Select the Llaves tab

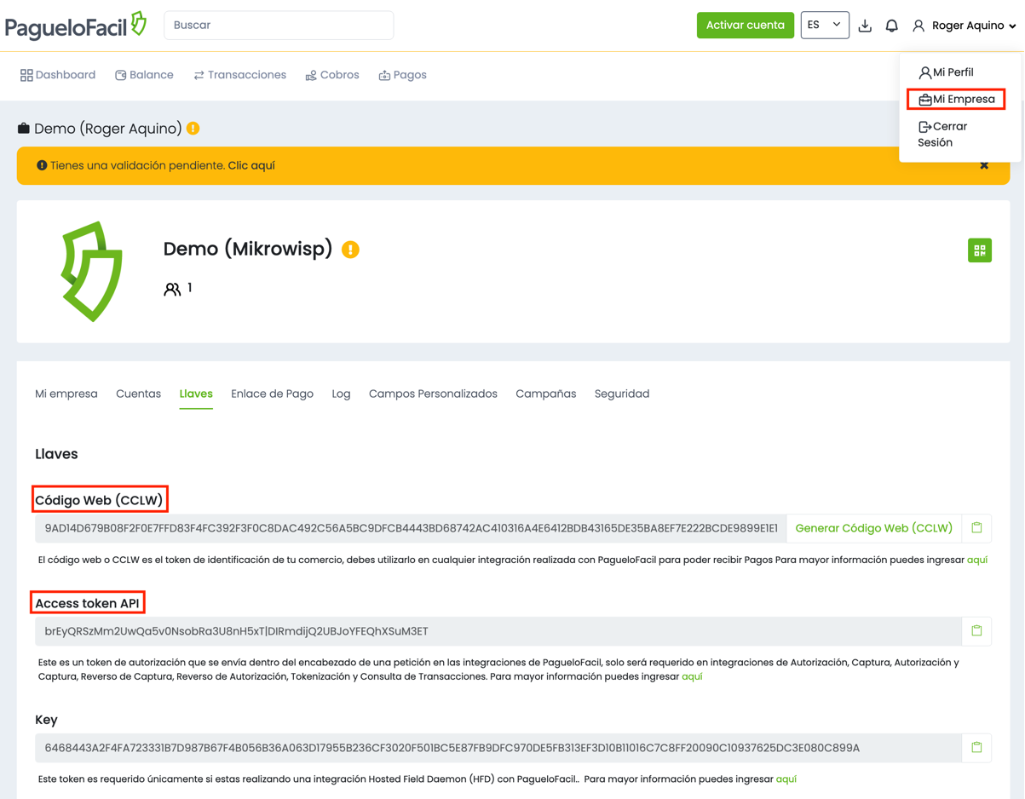196,394
